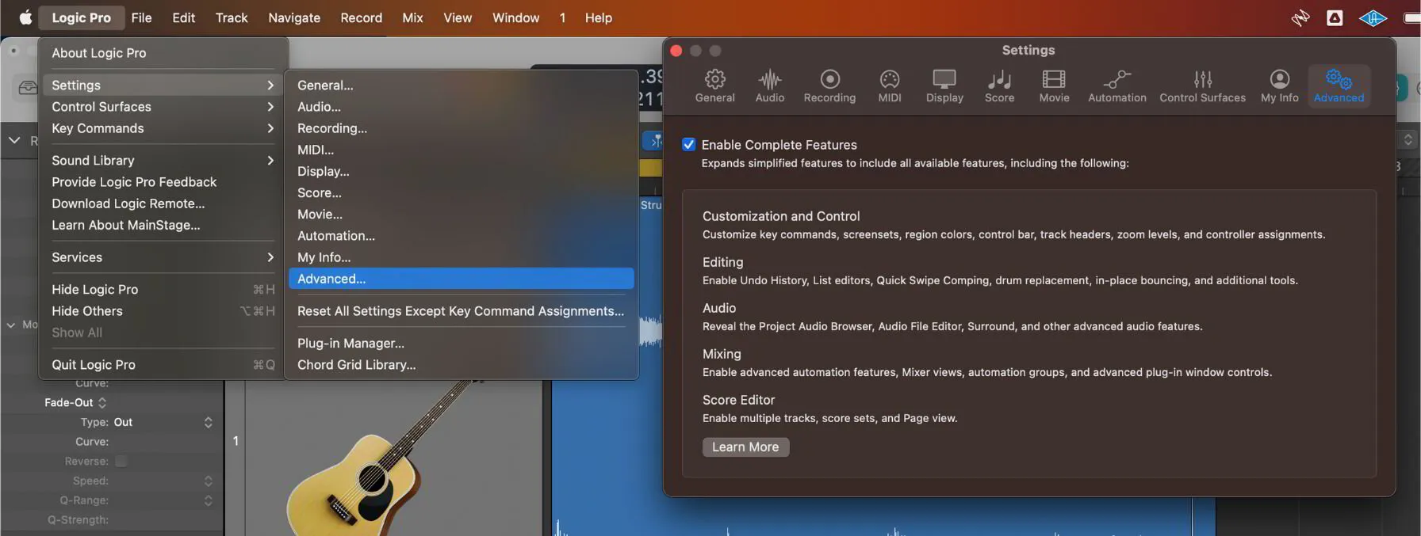Select the Advanced settings tab icon
Viewport: 1421px width, 536px height.
[x=1339, y=86]
